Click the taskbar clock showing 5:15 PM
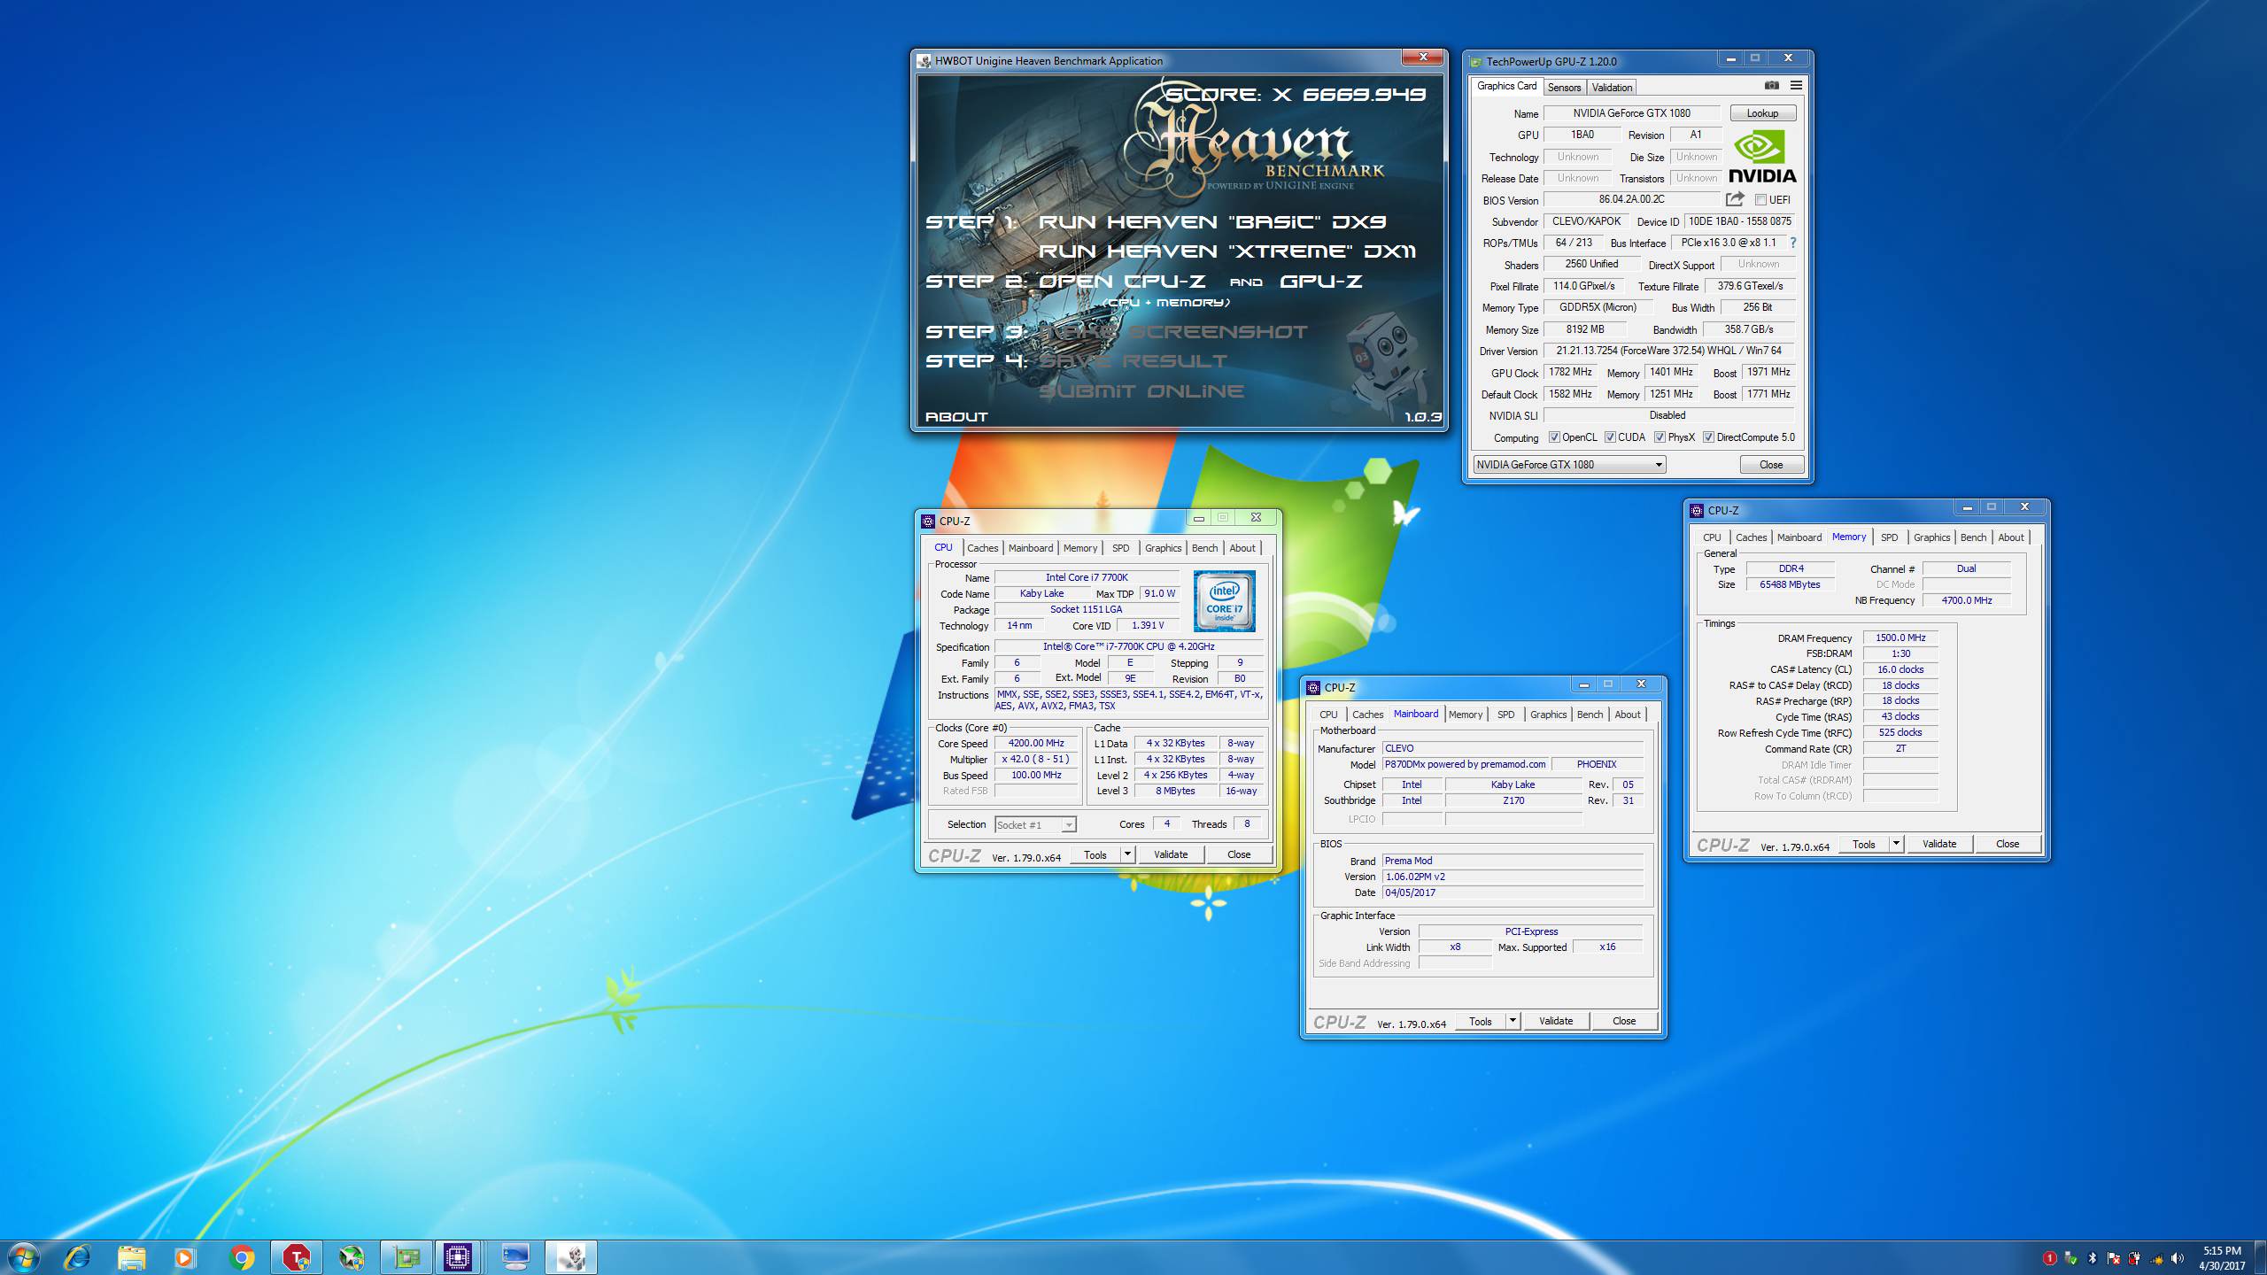The height and width of the screenshot is (1275, 2267). [x=2222, y=1258]
